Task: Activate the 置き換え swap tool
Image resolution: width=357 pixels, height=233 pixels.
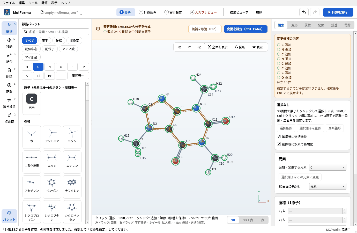Action: click(9, 103)
